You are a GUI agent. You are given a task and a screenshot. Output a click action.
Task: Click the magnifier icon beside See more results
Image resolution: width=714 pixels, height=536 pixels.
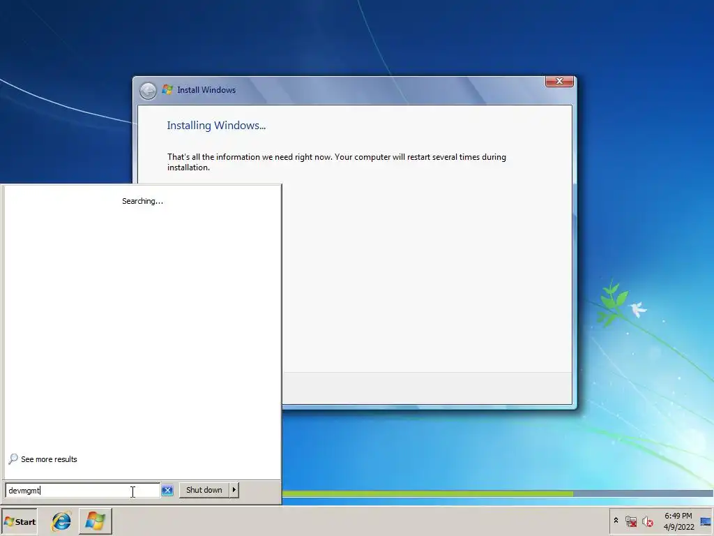click(x=13, y=459)
